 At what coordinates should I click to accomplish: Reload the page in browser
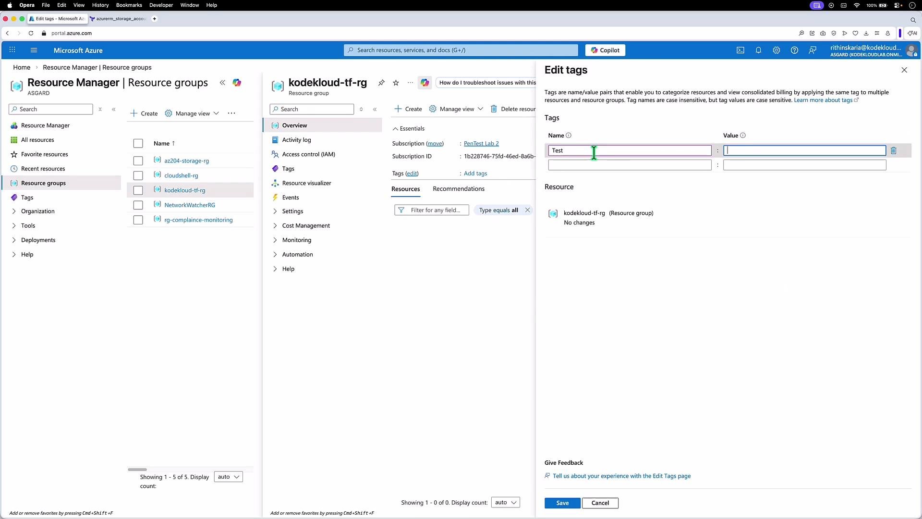[x=31, y=33]
